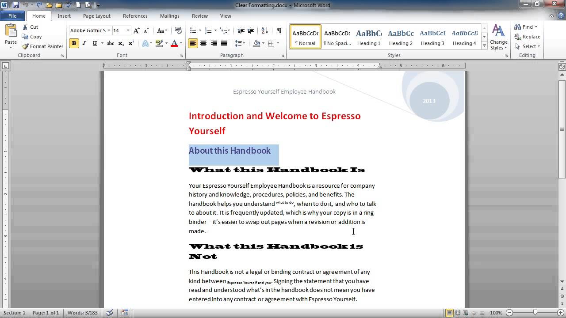Click the Save icon in Quick Access Toolbar
Image resolution: width=566 pixels, height=318 pixels.
click(x=16, y=5)
